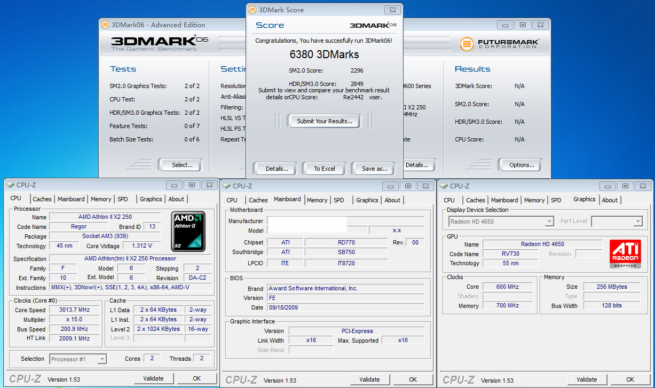Click the Package field Socket AM3 (939)
Viewport: 655px width, 388px height.
click(105, 236)
